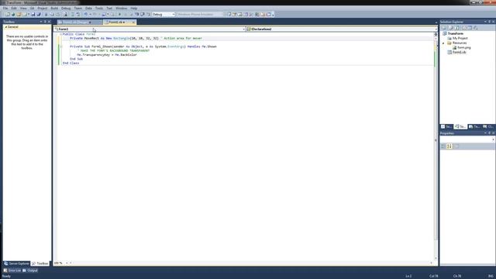Close the Form1.vb code tab
The height and width of the screenshot is (279, 496).
[x=133, y=22]
